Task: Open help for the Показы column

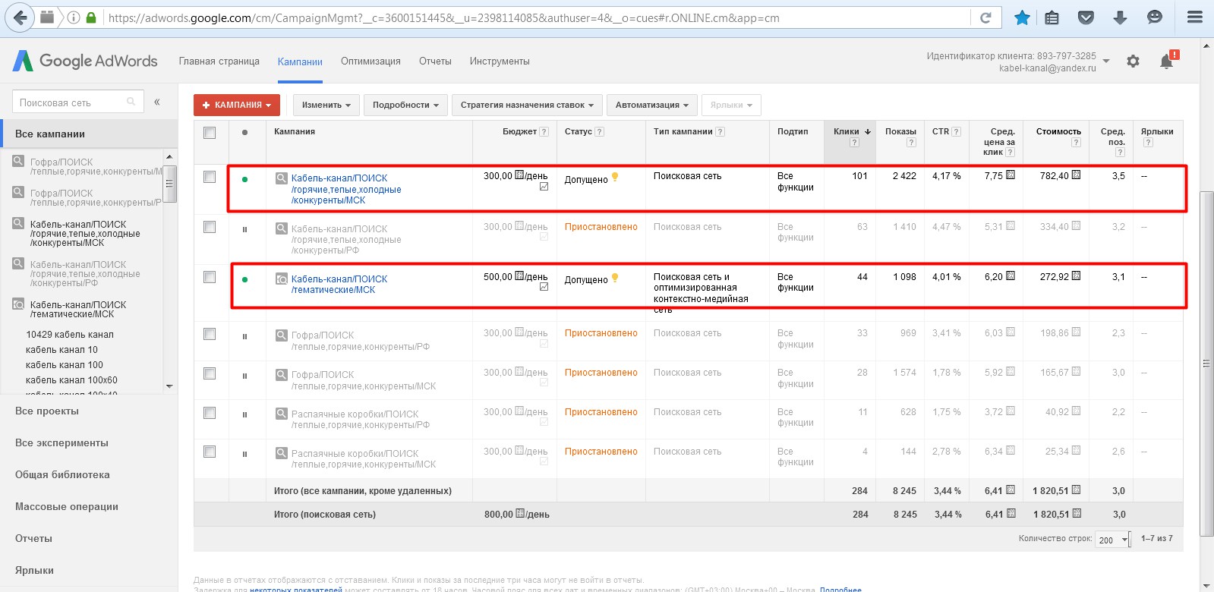Action: pyautogui.click(x=911, y=142)
